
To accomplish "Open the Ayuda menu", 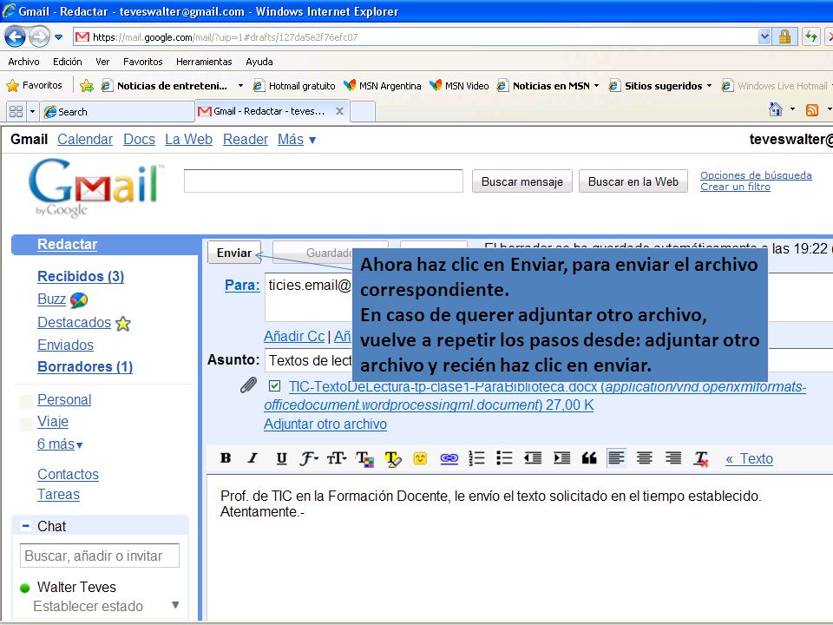I will pyautogui.click(x=259, y=62).
